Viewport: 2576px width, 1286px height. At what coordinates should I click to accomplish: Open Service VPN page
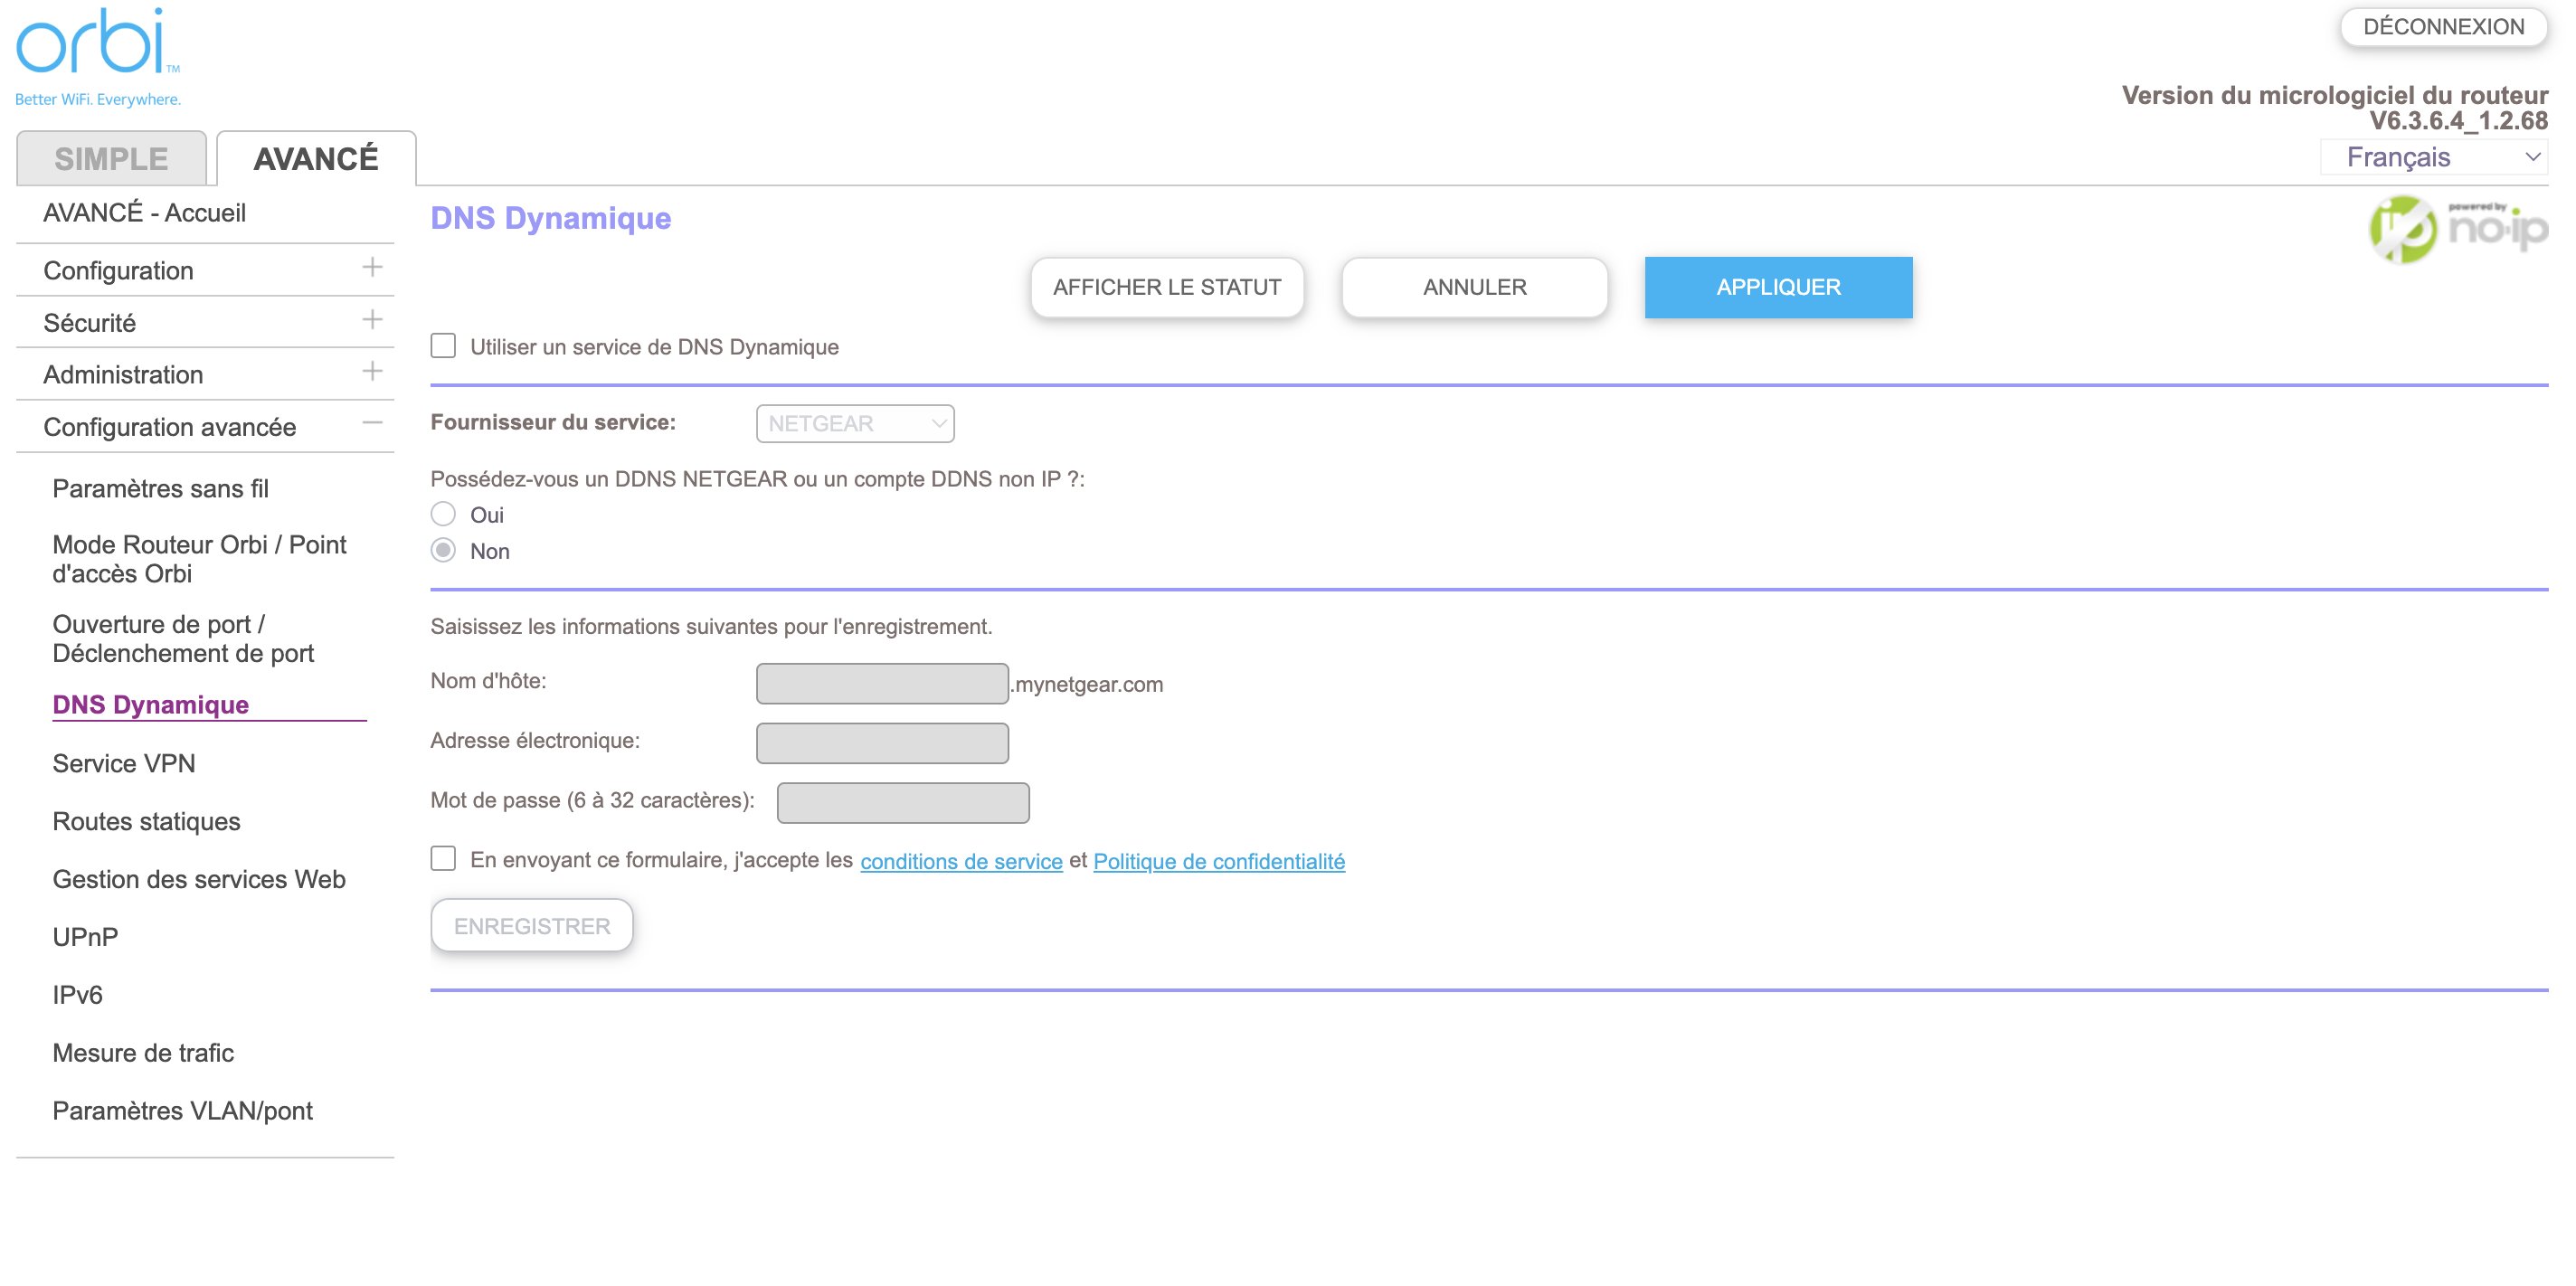click(123, 763)
